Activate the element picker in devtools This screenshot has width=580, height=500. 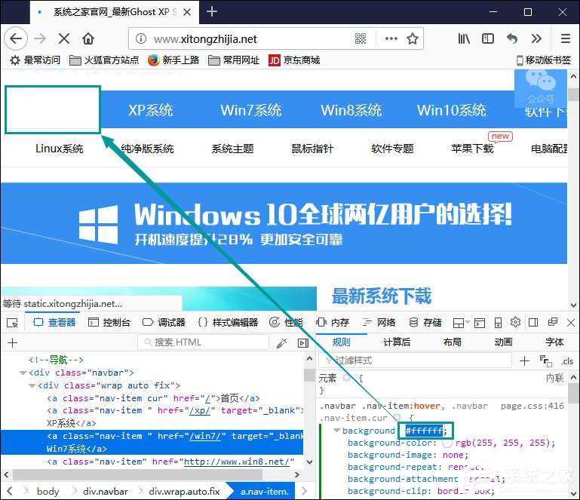click(x=13, y=323)
